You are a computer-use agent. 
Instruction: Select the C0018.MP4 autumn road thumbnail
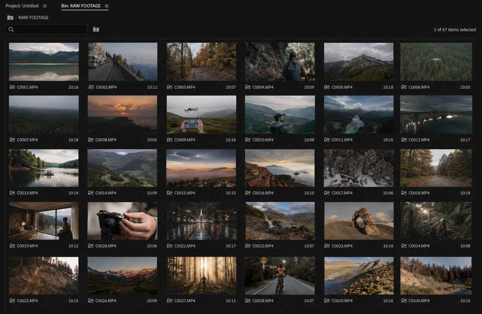pos(436,168)
